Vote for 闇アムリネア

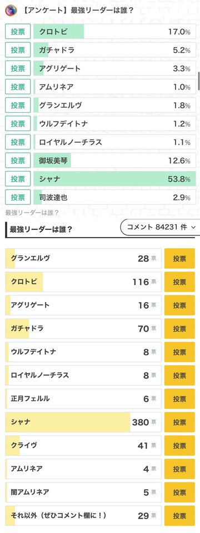[x=179, y=492]
